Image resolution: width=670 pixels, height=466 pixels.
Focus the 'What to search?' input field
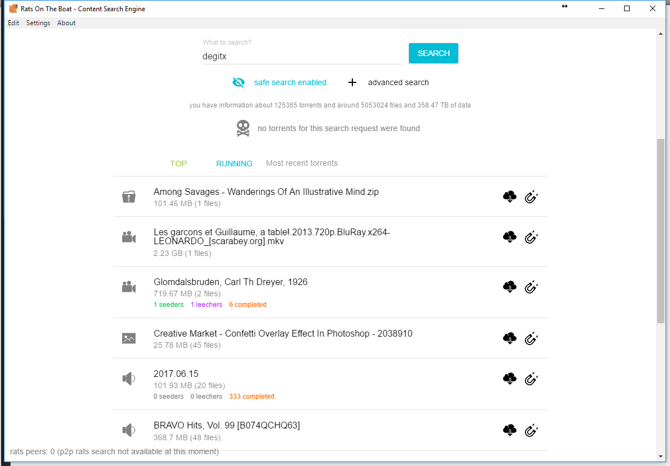point(303,56)
